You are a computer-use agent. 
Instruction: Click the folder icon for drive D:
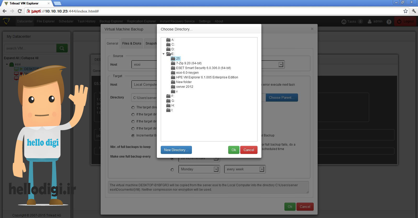click(168, 49)
